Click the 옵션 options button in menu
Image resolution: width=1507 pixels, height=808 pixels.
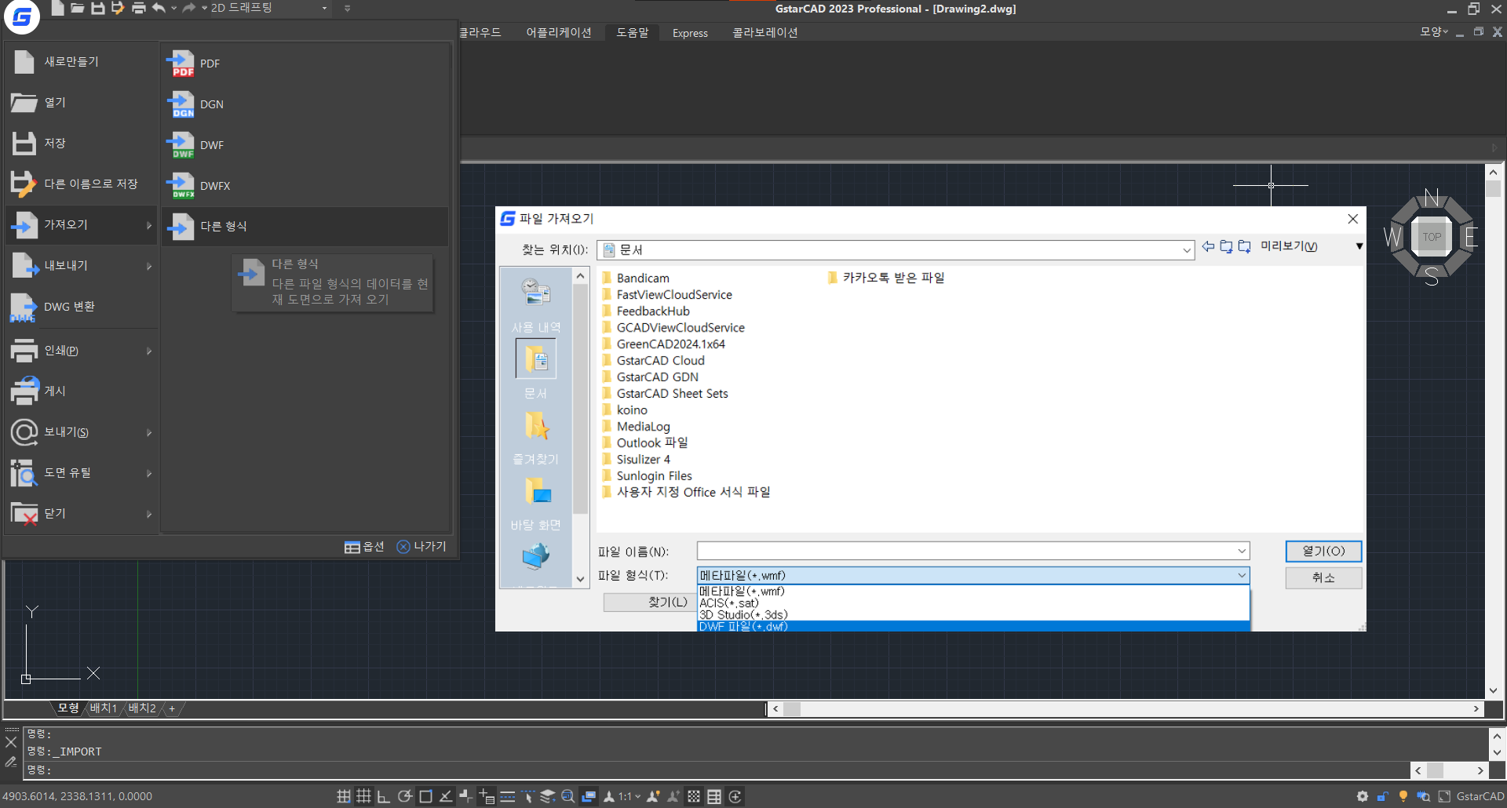364,547
